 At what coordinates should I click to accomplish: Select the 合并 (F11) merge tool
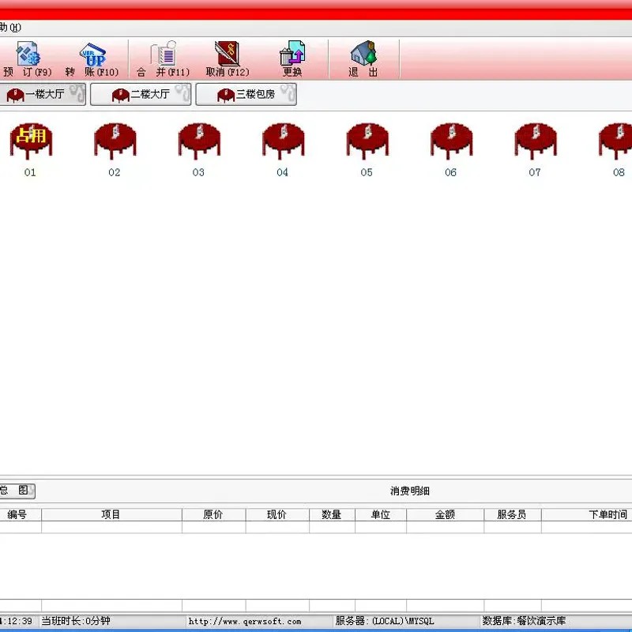tap(164, 58)
